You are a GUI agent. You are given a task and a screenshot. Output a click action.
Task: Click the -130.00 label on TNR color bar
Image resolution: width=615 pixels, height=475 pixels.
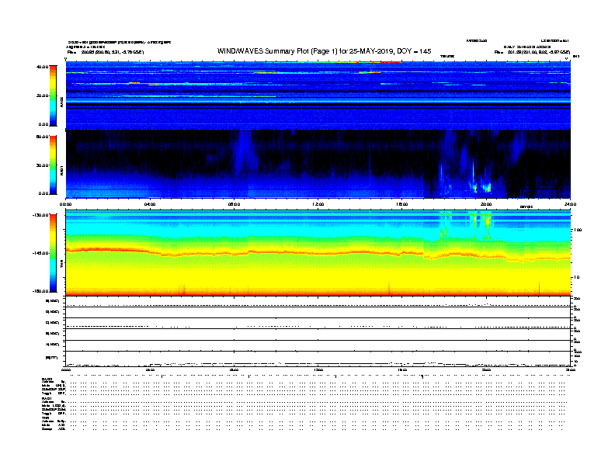point(40,215)
